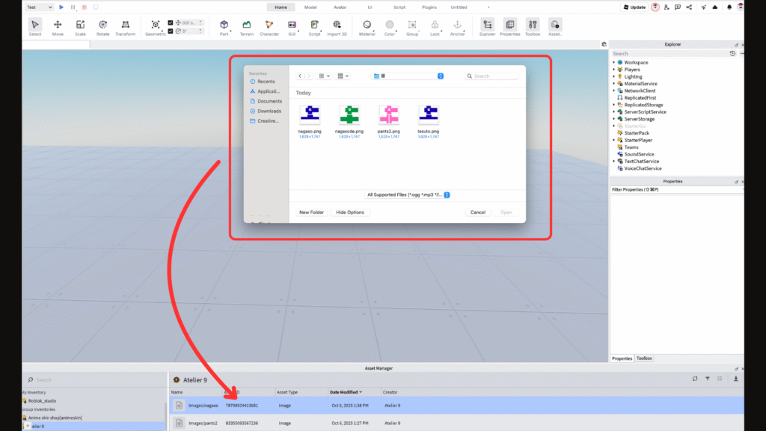Click the Transform tool
Screen dimensions: 766x431
point(126,26)
